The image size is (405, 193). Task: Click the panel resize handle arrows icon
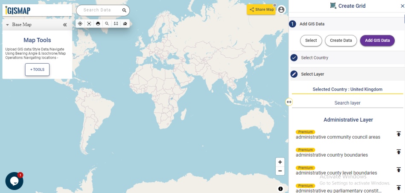pos(289,102)
